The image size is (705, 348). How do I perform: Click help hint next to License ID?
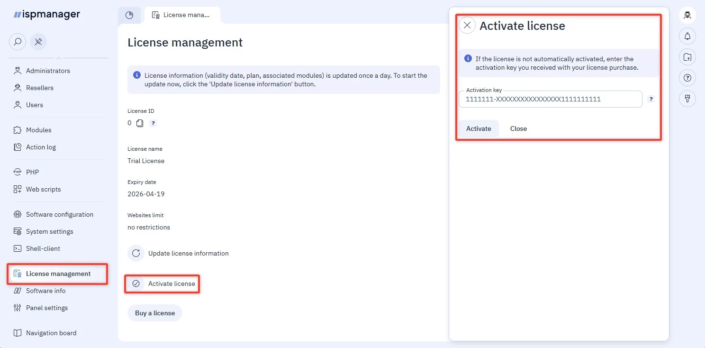tap(153, 123)
